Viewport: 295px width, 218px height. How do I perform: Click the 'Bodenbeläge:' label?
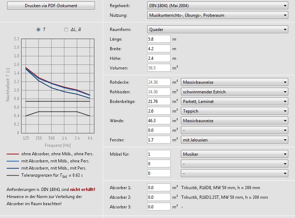click(x=123, y=102)
